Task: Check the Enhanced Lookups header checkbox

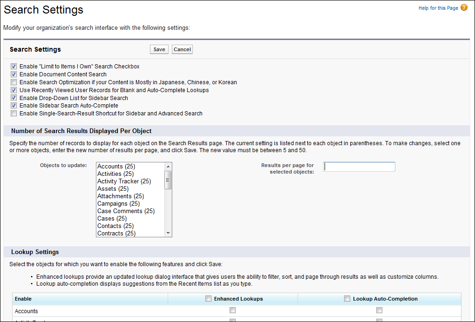Action: (209, 299)
